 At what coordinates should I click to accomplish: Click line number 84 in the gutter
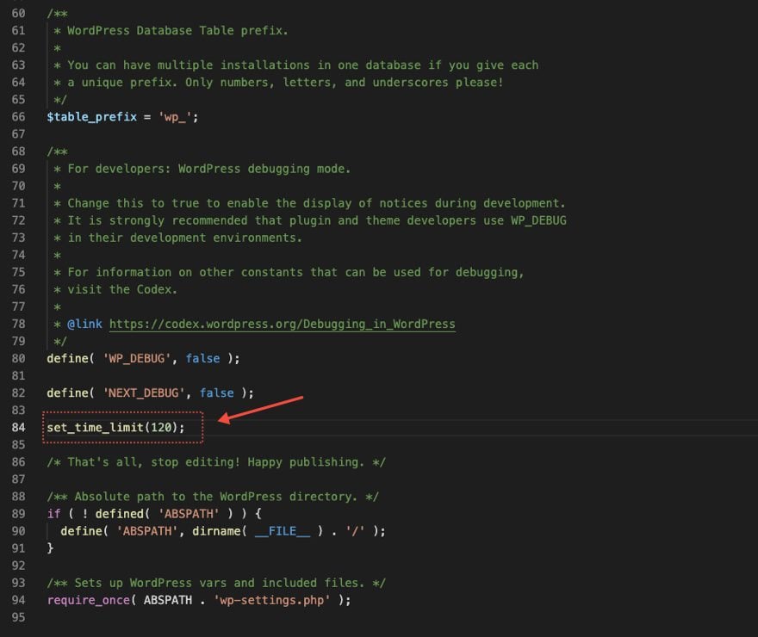pos(20,427)
